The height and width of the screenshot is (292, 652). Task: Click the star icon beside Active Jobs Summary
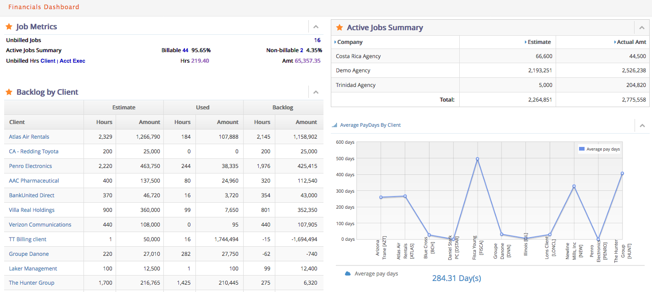click(340, 27)
